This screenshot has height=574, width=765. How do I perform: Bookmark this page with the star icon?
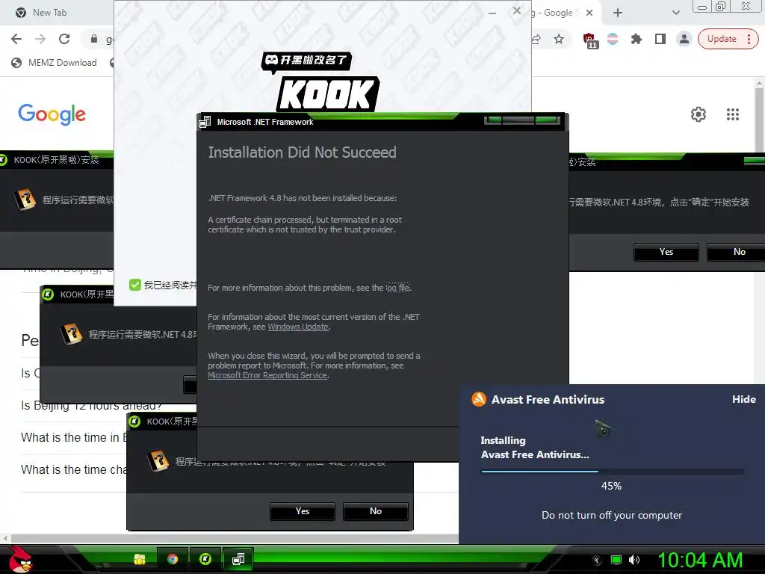(x=559, y=39)
